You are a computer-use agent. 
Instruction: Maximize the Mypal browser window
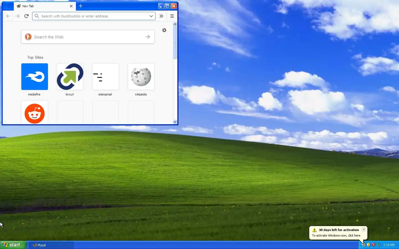click(167, 6)
